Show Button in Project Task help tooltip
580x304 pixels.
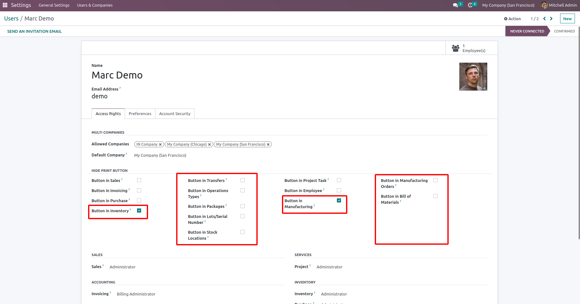coord(328,179)
